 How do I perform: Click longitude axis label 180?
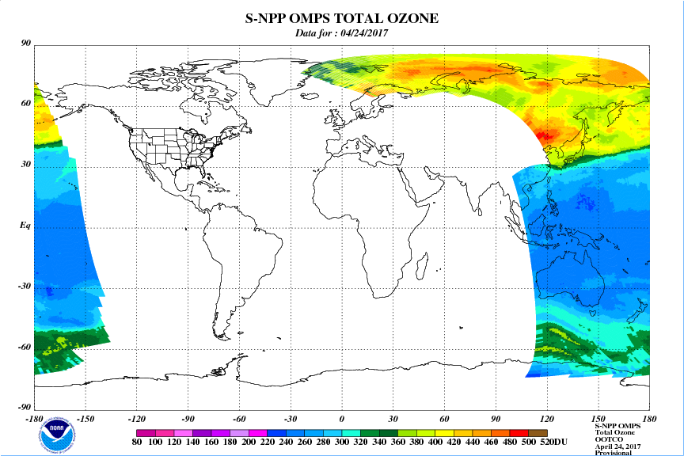649,419
